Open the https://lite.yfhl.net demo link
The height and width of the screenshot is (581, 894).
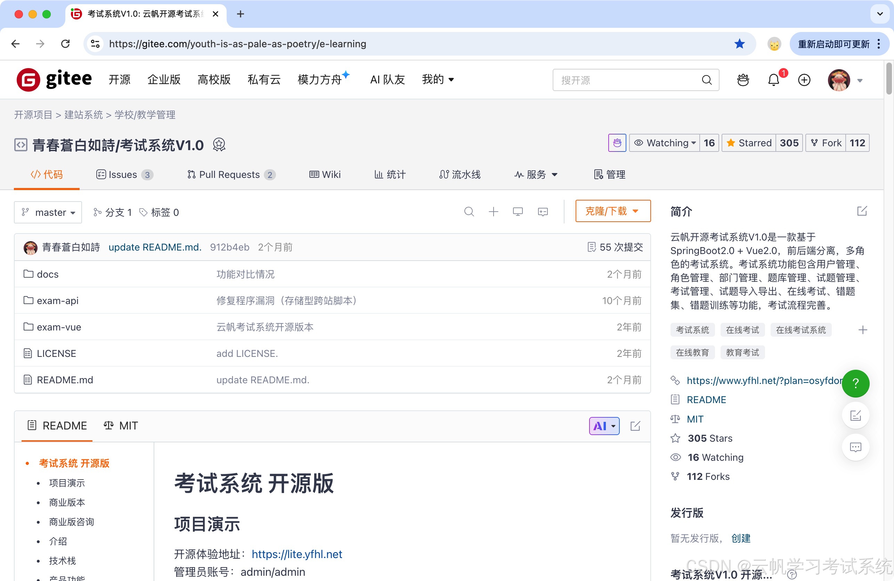(x=297, y=554)
